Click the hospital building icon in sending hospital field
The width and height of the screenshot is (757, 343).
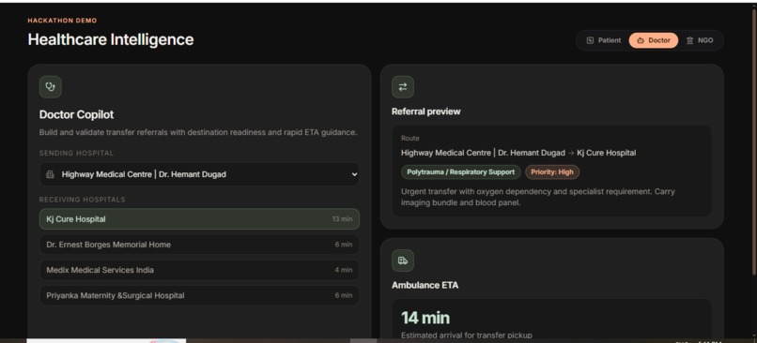click(50, 174)
